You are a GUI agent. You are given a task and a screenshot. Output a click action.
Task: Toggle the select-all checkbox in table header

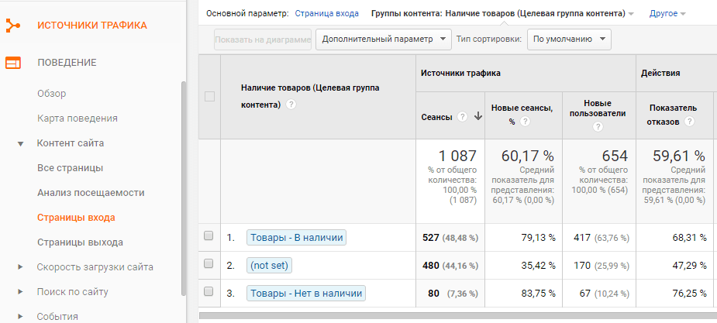pos(210,96)
